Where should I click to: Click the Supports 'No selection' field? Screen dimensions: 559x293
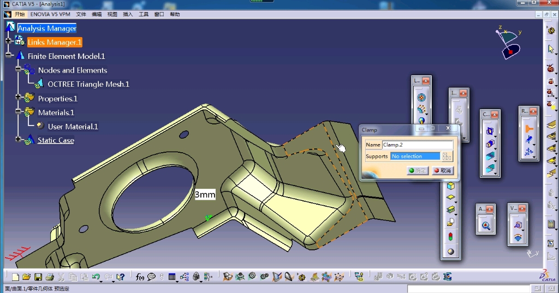tap(415, 156)
